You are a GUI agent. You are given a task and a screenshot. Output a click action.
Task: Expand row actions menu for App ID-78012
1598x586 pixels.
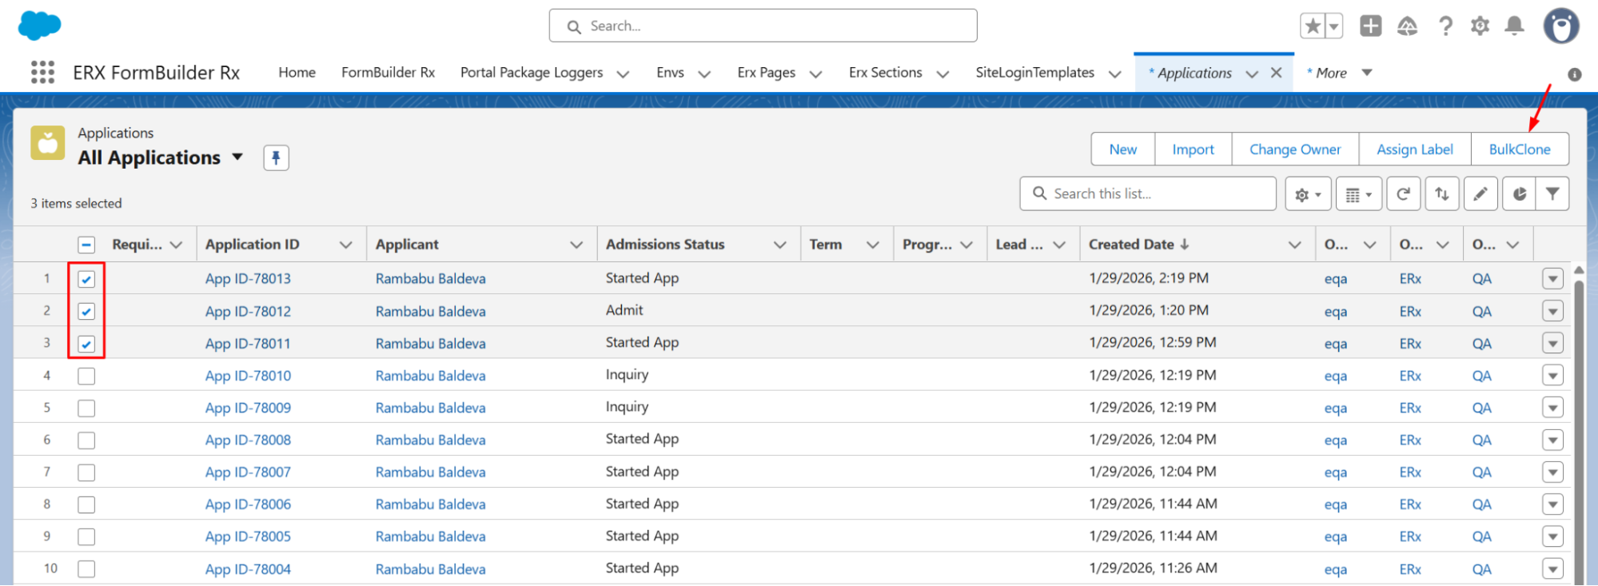tap(1552, 311)
